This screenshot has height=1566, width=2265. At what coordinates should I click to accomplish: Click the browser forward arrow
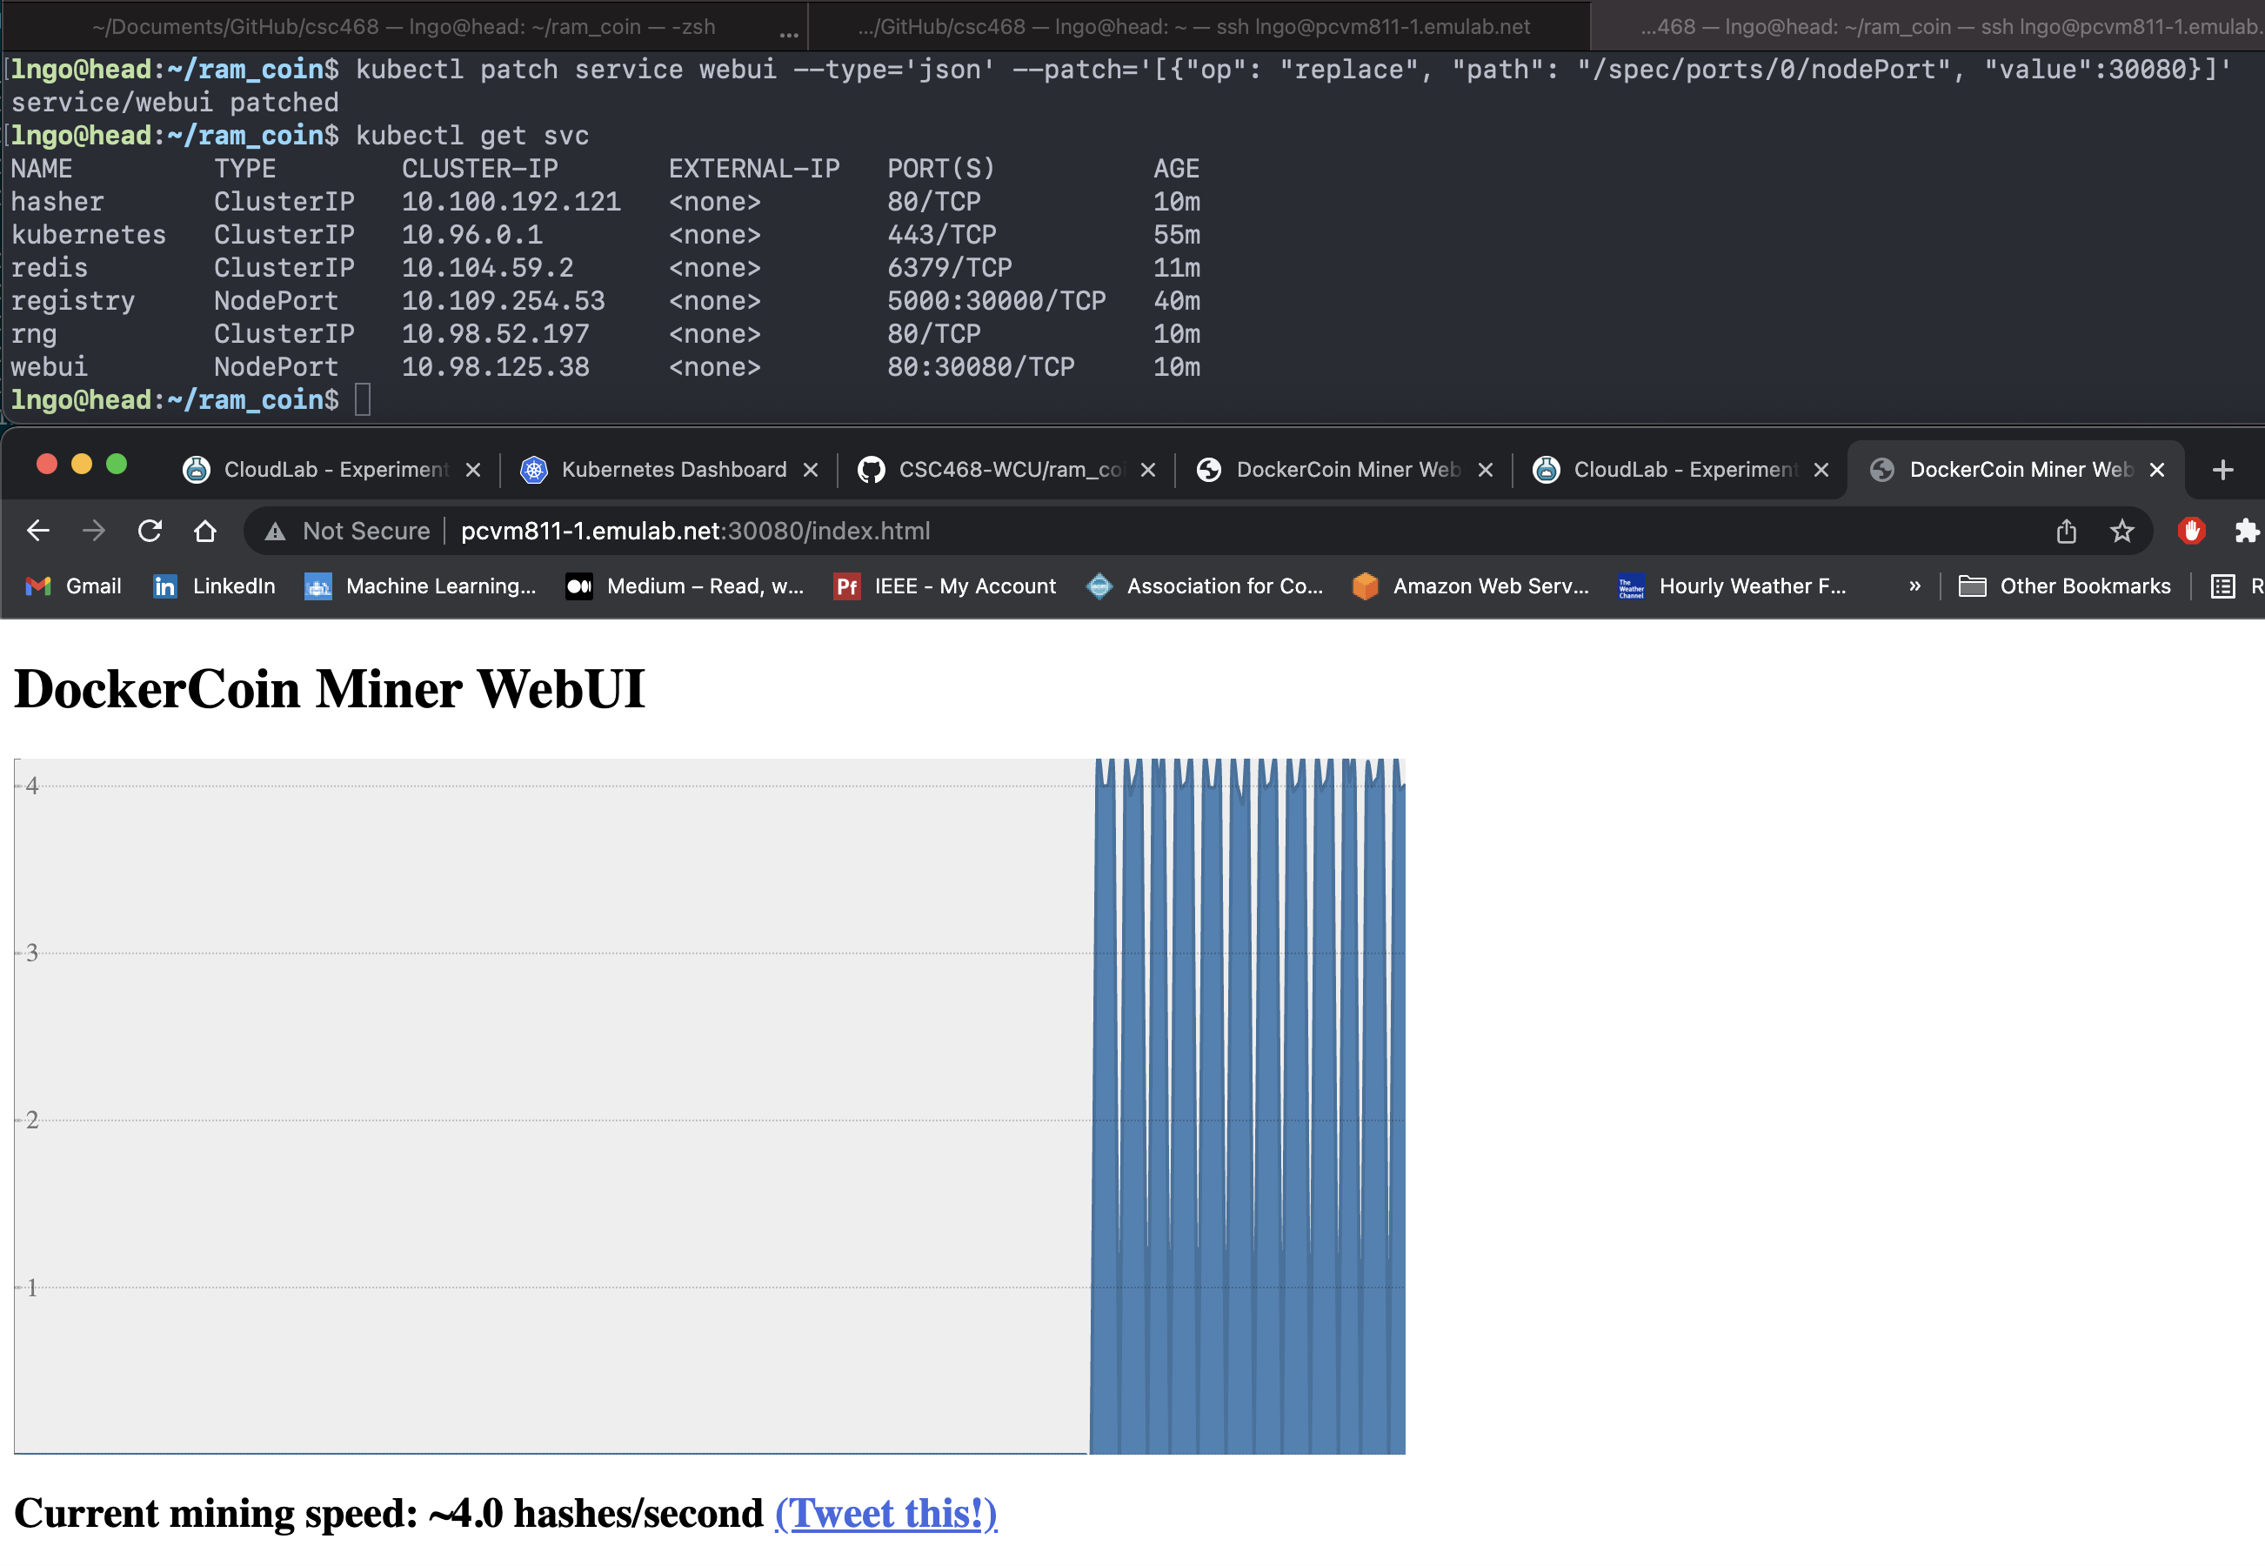click(x=94, y=531)
